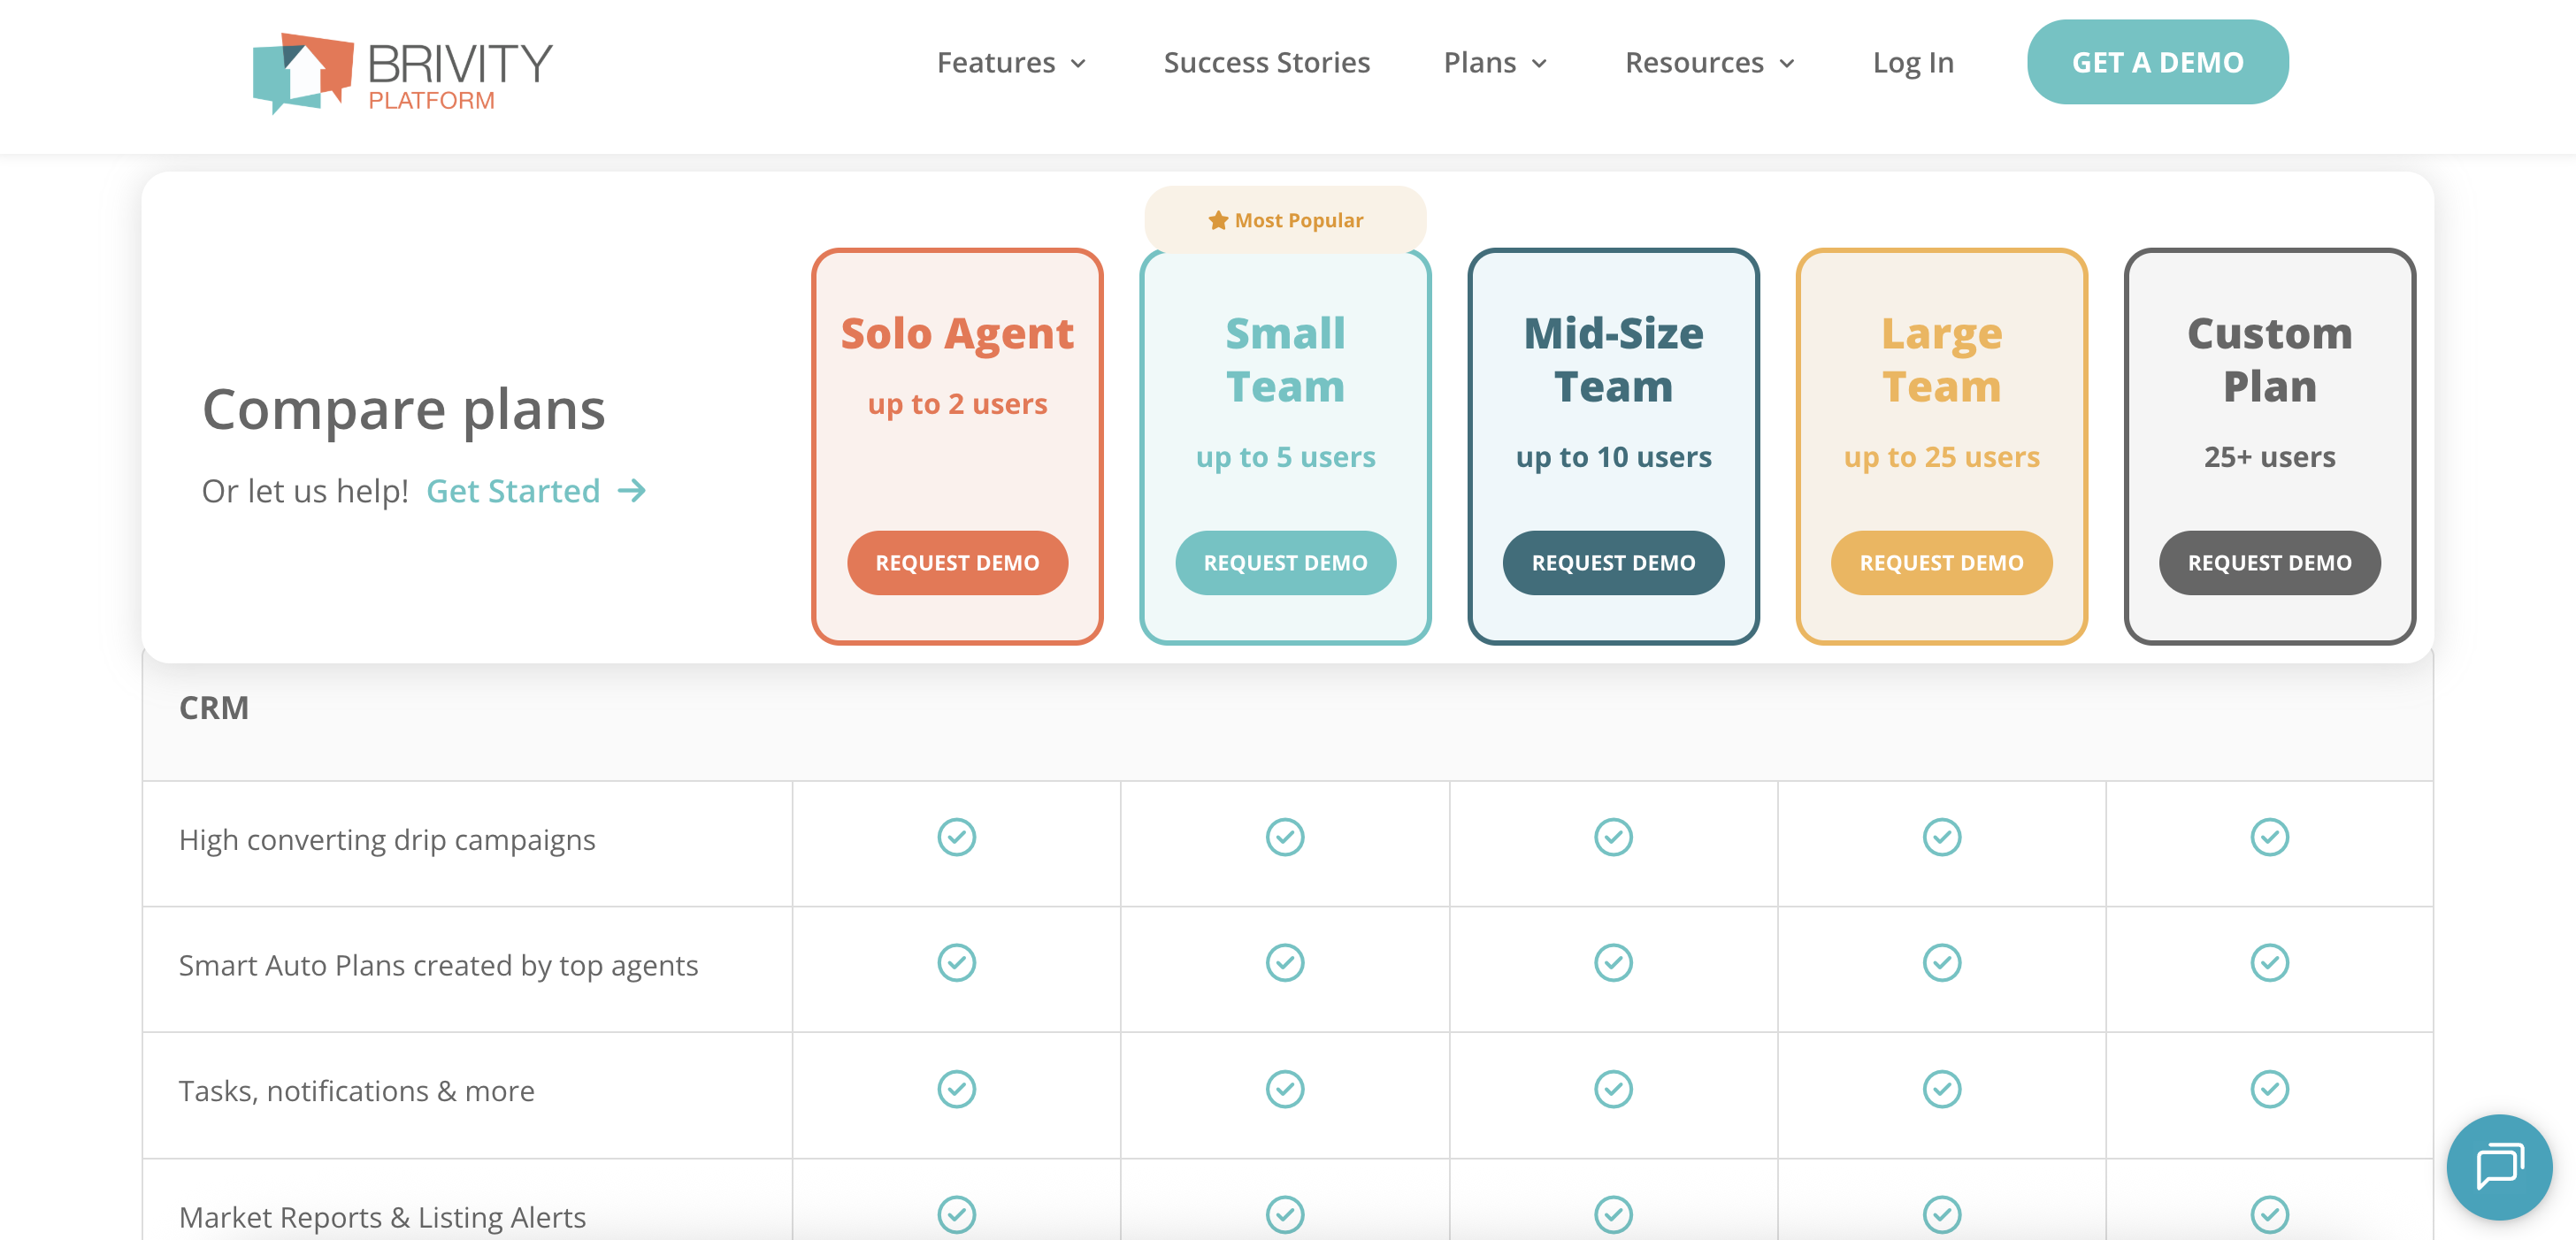
Task: Click the Most Popular badge above Small Team
Action: pyautogui.click(x=1285, y=219)
